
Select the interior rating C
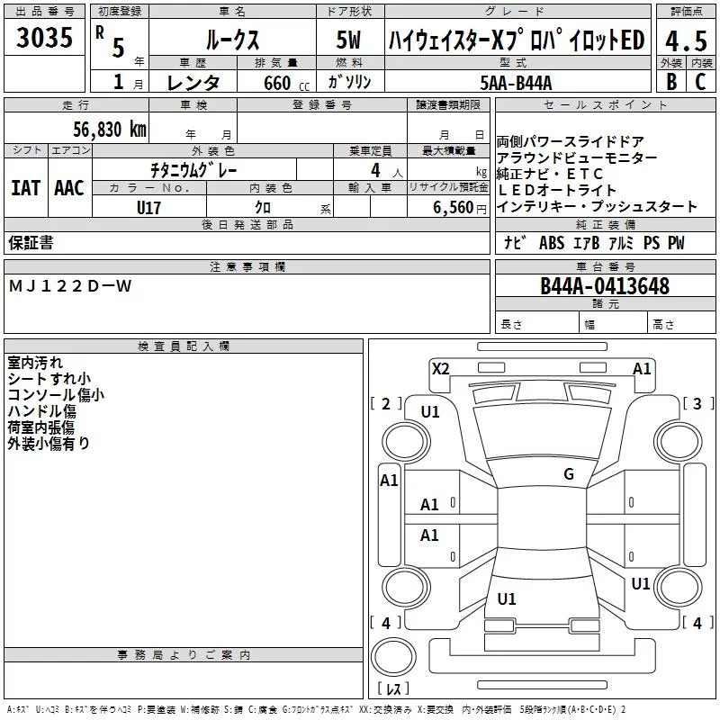pos(700,82)
